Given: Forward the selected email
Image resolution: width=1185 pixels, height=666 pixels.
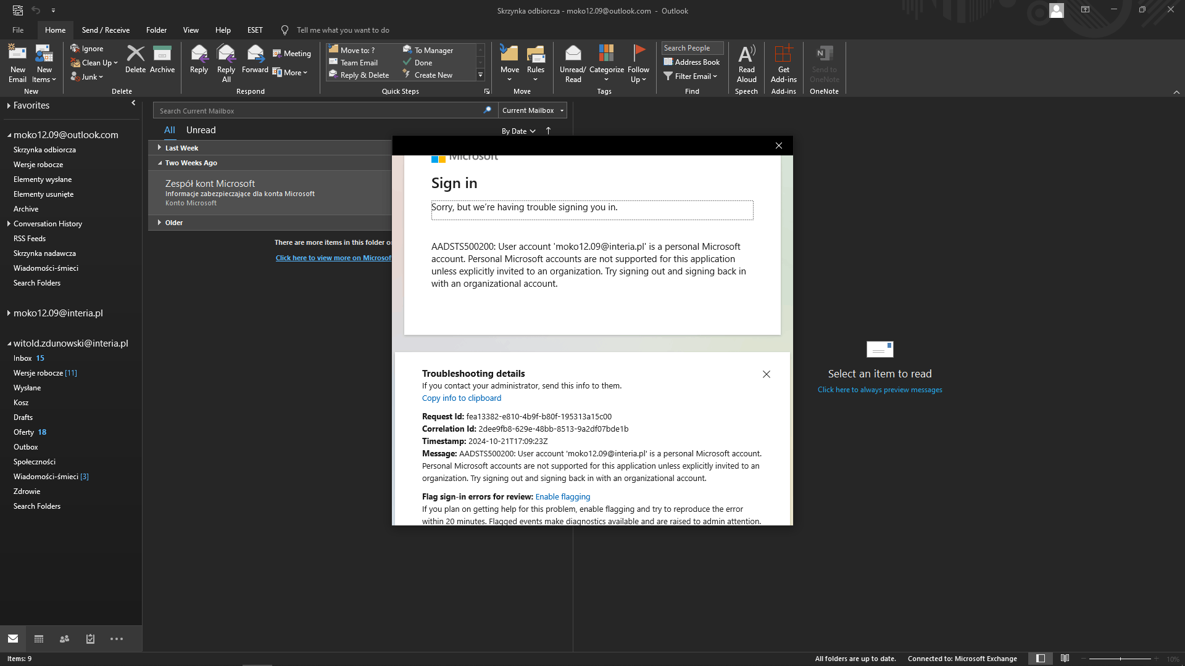Looking at the screenshot, I should point(255,59).
